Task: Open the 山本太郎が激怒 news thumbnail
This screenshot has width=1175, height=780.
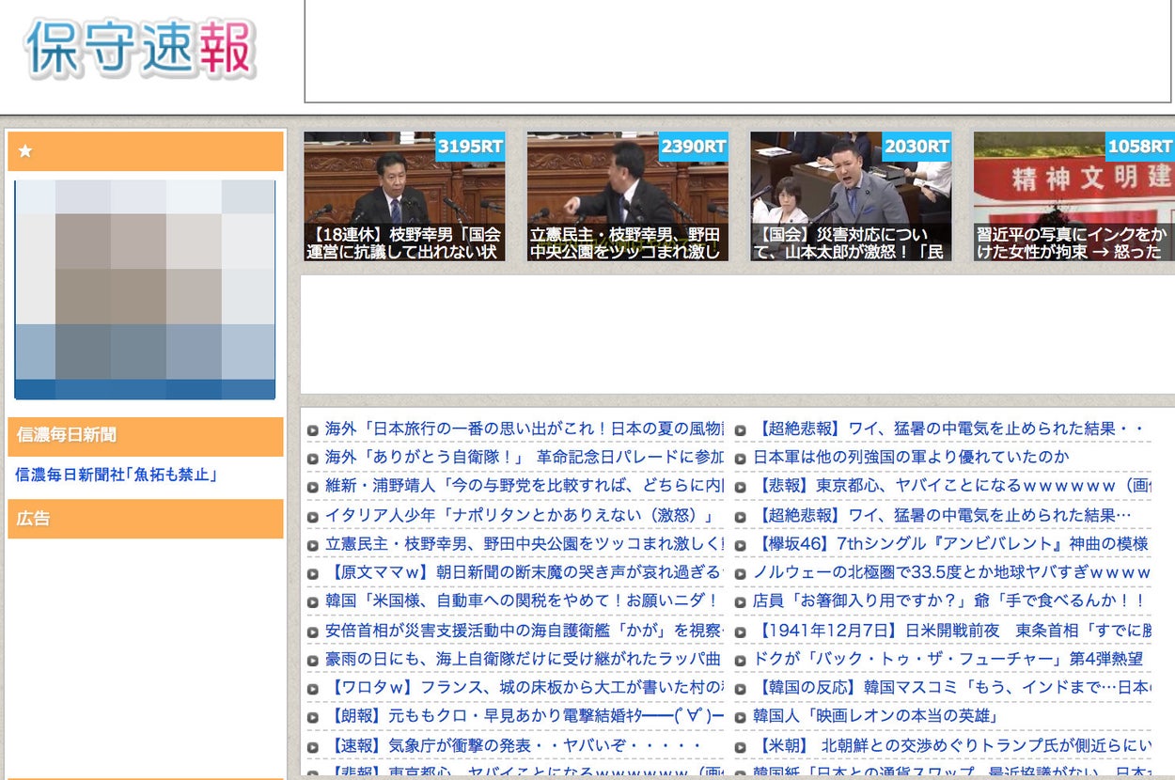Action: pyautogui.click(x=851, y=197)
